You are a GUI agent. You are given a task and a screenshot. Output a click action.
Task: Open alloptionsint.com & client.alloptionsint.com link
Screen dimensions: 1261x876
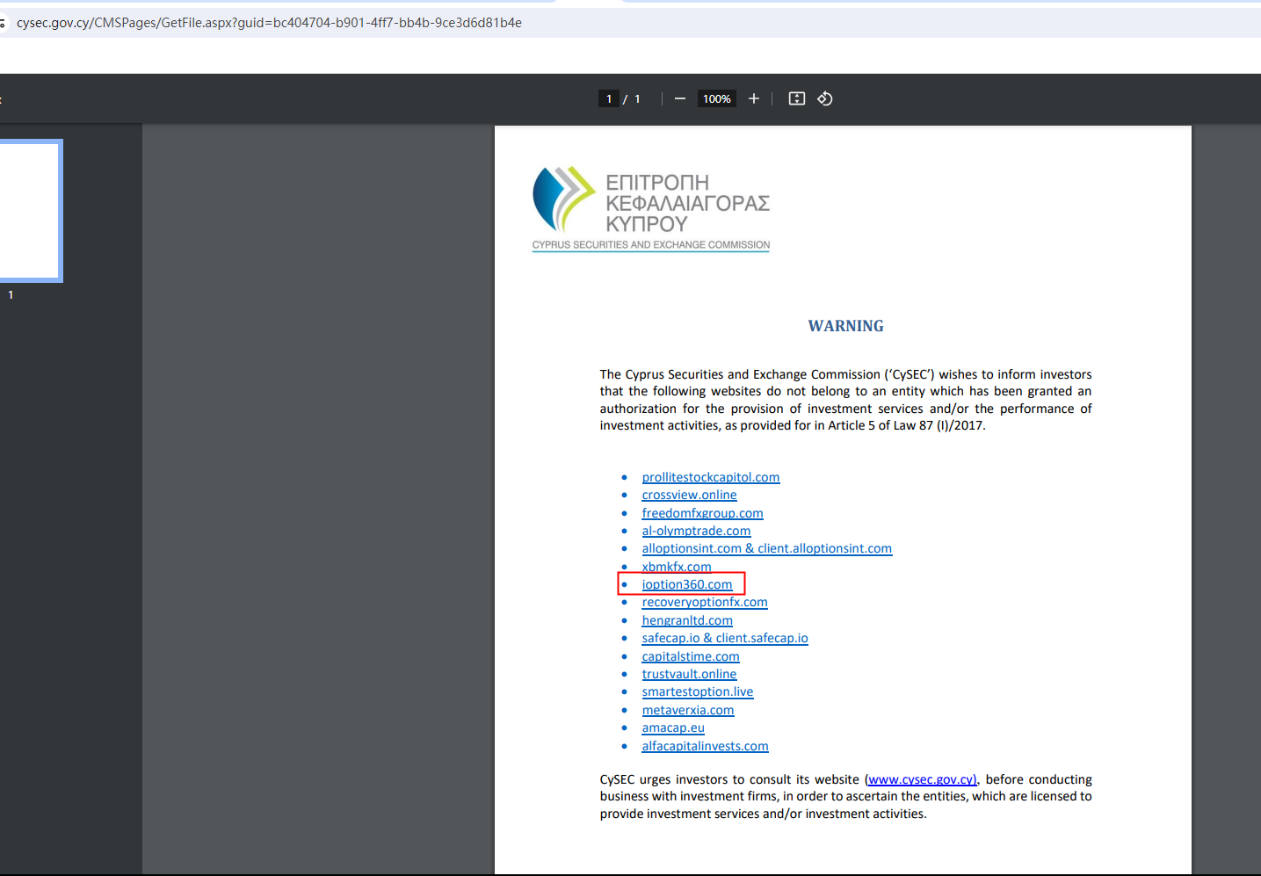[x=766, y=548]
